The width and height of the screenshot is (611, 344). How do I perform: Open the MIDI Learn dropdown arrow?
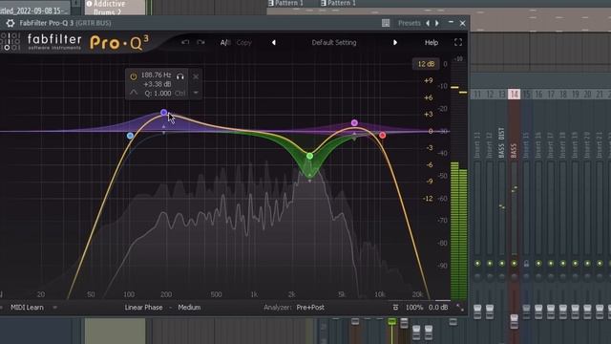55,308
